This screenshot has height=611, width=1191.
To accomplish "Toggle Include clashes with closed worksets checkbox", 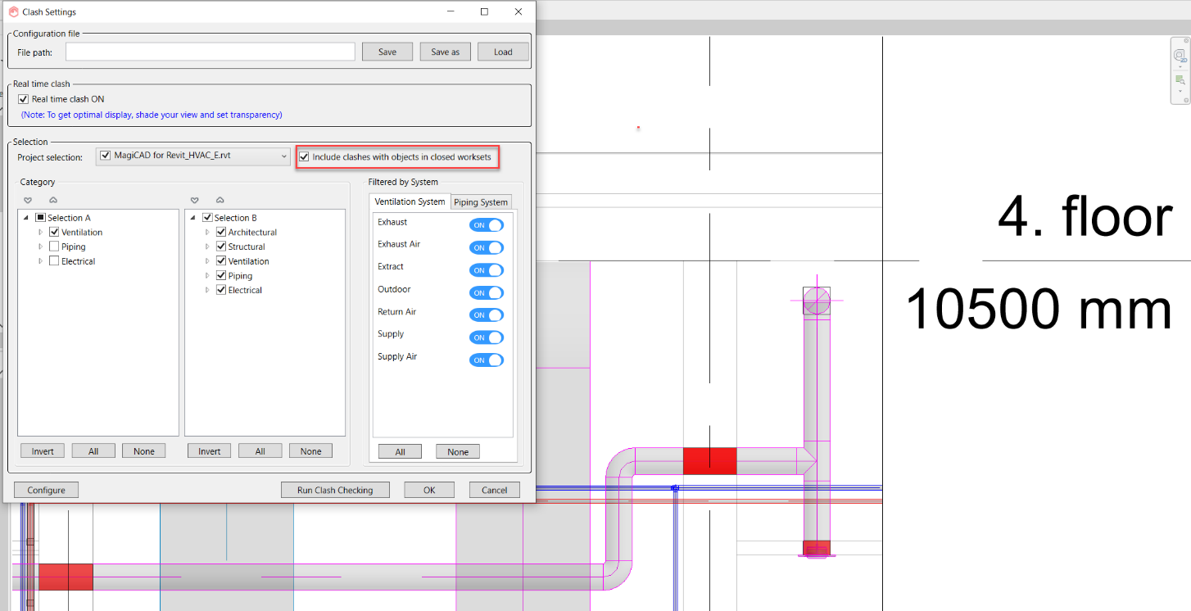I will (305, 156).
